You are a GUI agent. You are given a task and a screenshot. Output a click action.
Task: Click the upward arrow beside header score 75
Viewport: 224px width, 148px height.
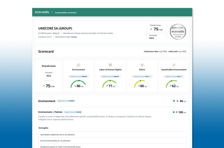point(151,30)
